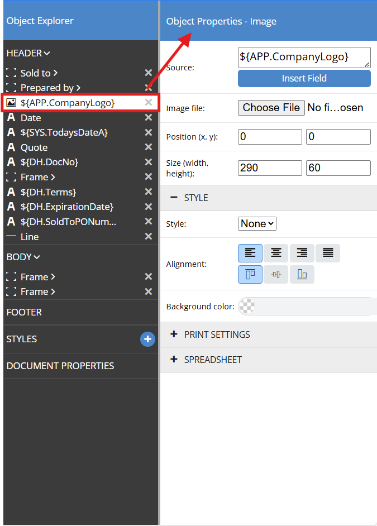Delete the Quote item using its X
The width and height of the screenshot is (377, 526).
tap(149, 147)
